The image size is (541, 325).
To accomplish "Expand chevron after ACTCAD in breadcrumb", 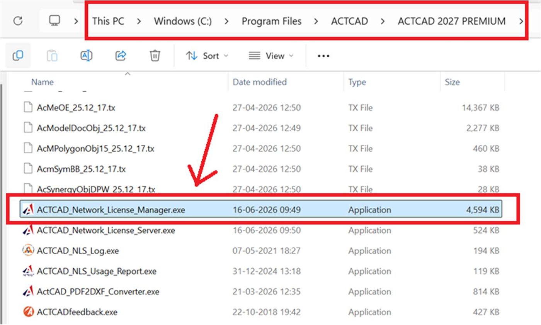I will click(x=383, y=21).
